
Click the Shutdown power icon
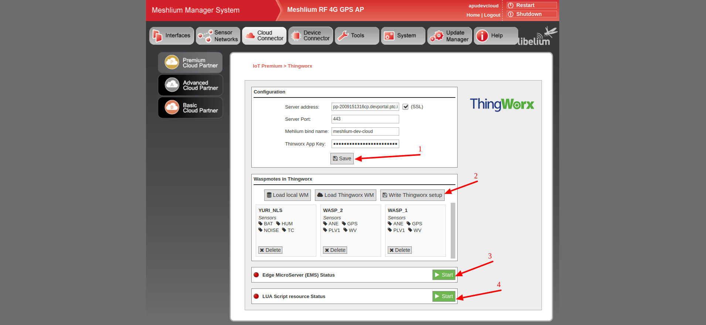(x=511, y=14)
